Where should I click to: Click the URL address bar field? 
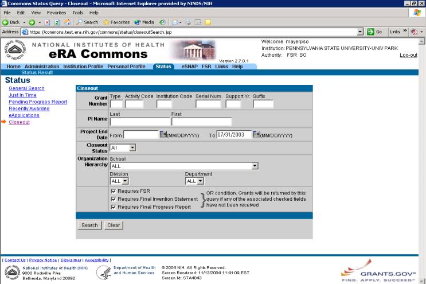pyautogui.click(x=192, y=32)
